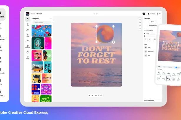
Task: Open the Backgrounds sidebar panel
Action: (28, 46)
